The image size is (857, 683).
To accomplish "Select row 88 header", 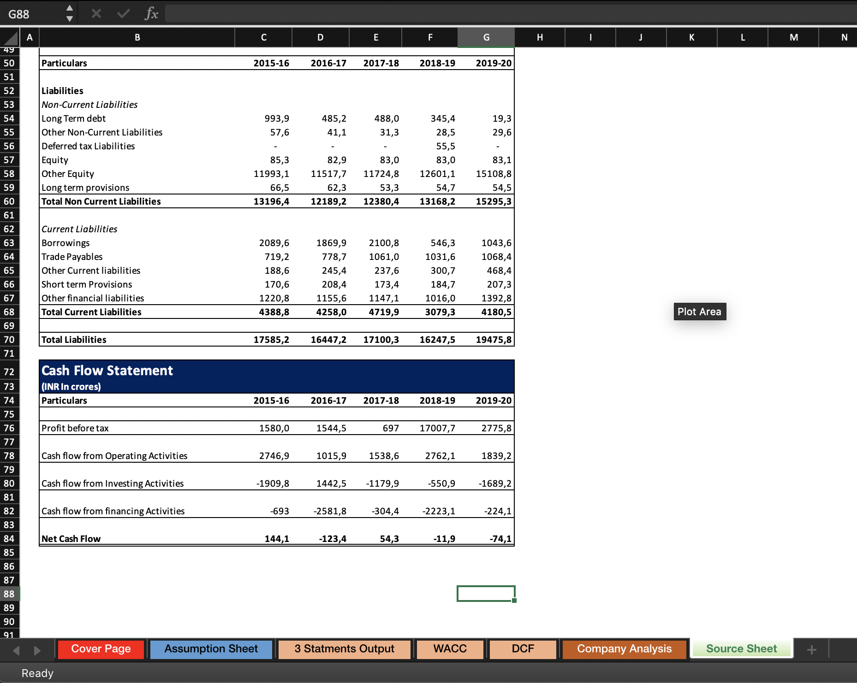I will tap(10, 594).
